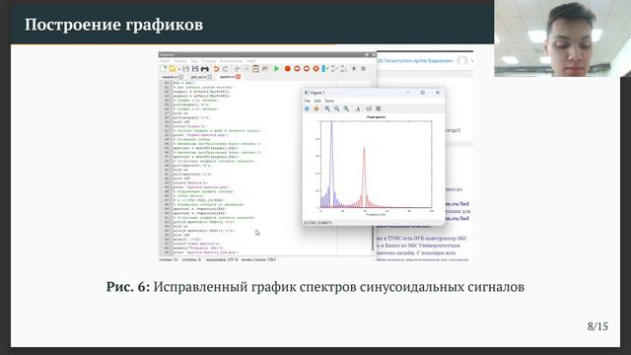This screenshot has height=355, width=631.
Task: Redo the edit in the editor toolbar
Action: click(226, 69)
